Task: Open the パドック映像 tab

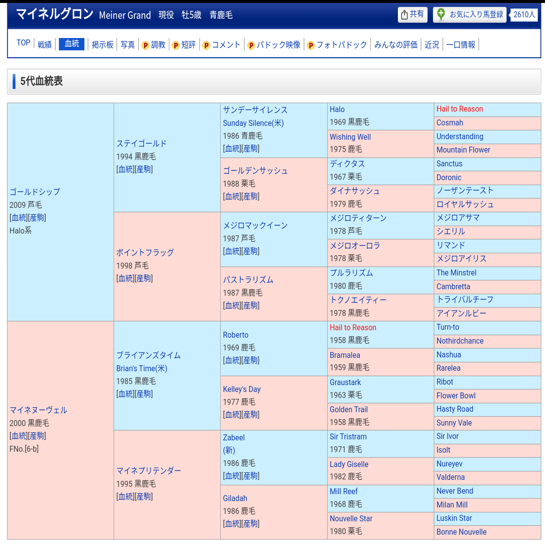Action: tap(278, 44)
